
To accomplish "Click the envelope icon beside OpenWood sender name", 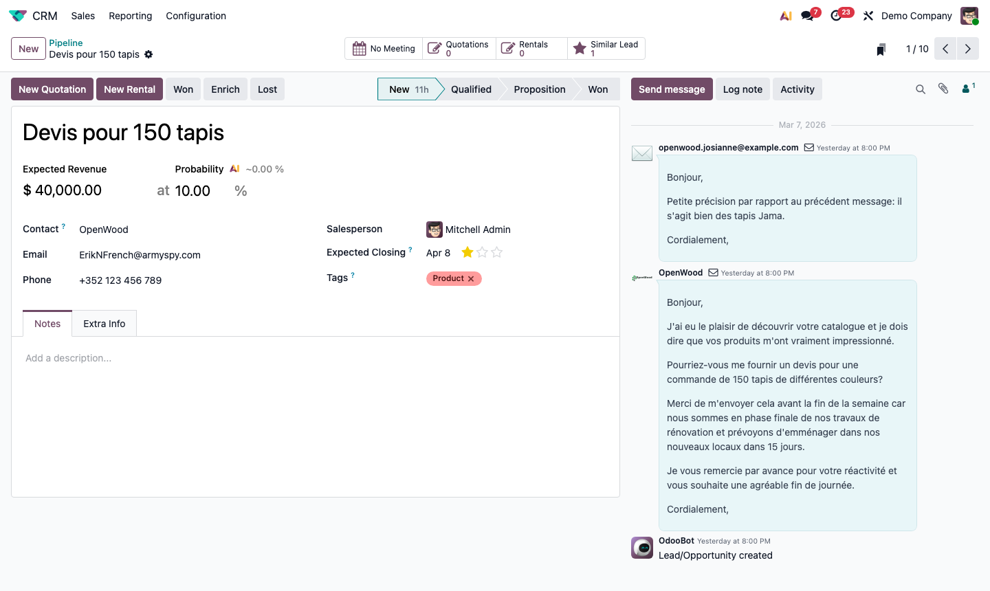I will (x=712, y=272).
